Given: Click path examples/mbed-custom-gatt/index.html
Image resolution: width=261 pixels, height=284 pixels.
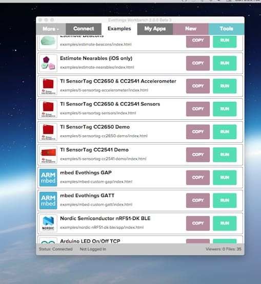Looking at the screenshot, I should tap(96, 205).
